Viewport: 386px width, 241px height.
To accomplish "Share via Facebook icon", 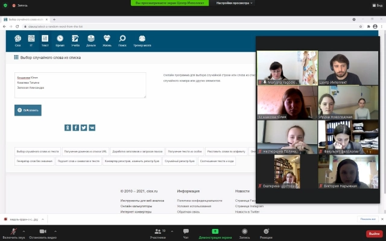I will 76,128.
